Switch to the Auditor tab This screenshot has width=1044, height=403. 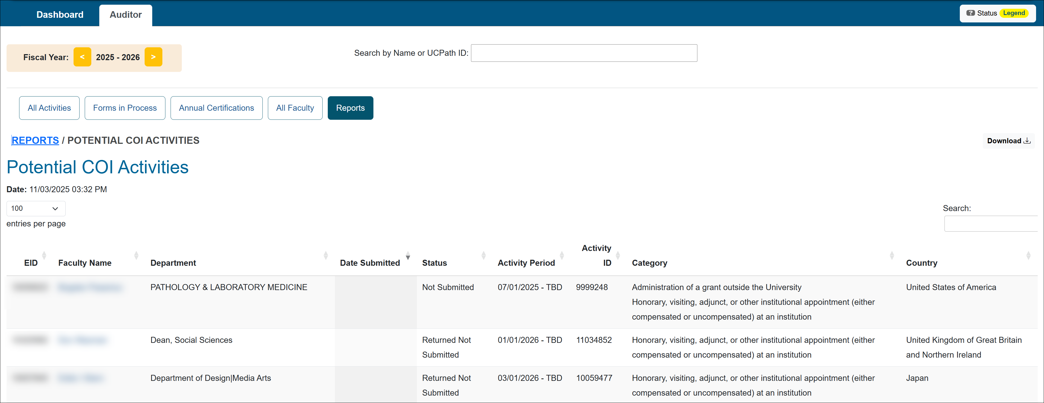(x=125, y=14)
